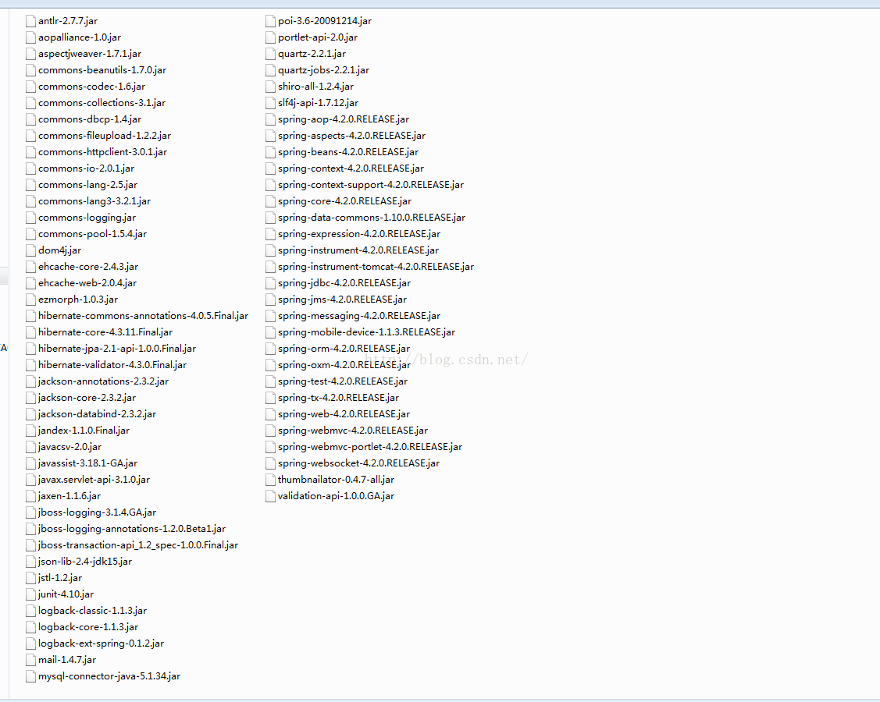Image resolution: width=880 pixels, height=702 pixels.
Task: Click the file icon of spring-messaging-4.2.0.RELEASE.jar
Action: [x=270, y=316]
